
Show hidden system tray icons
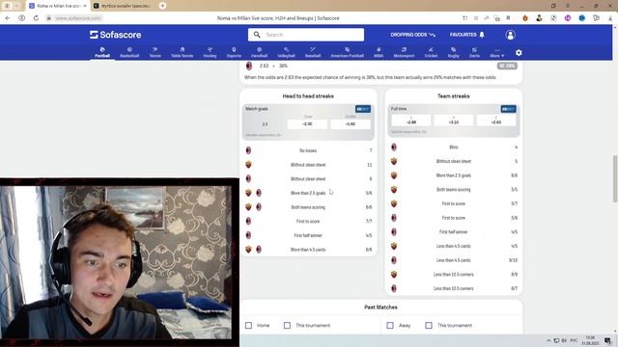pos(548,340)
